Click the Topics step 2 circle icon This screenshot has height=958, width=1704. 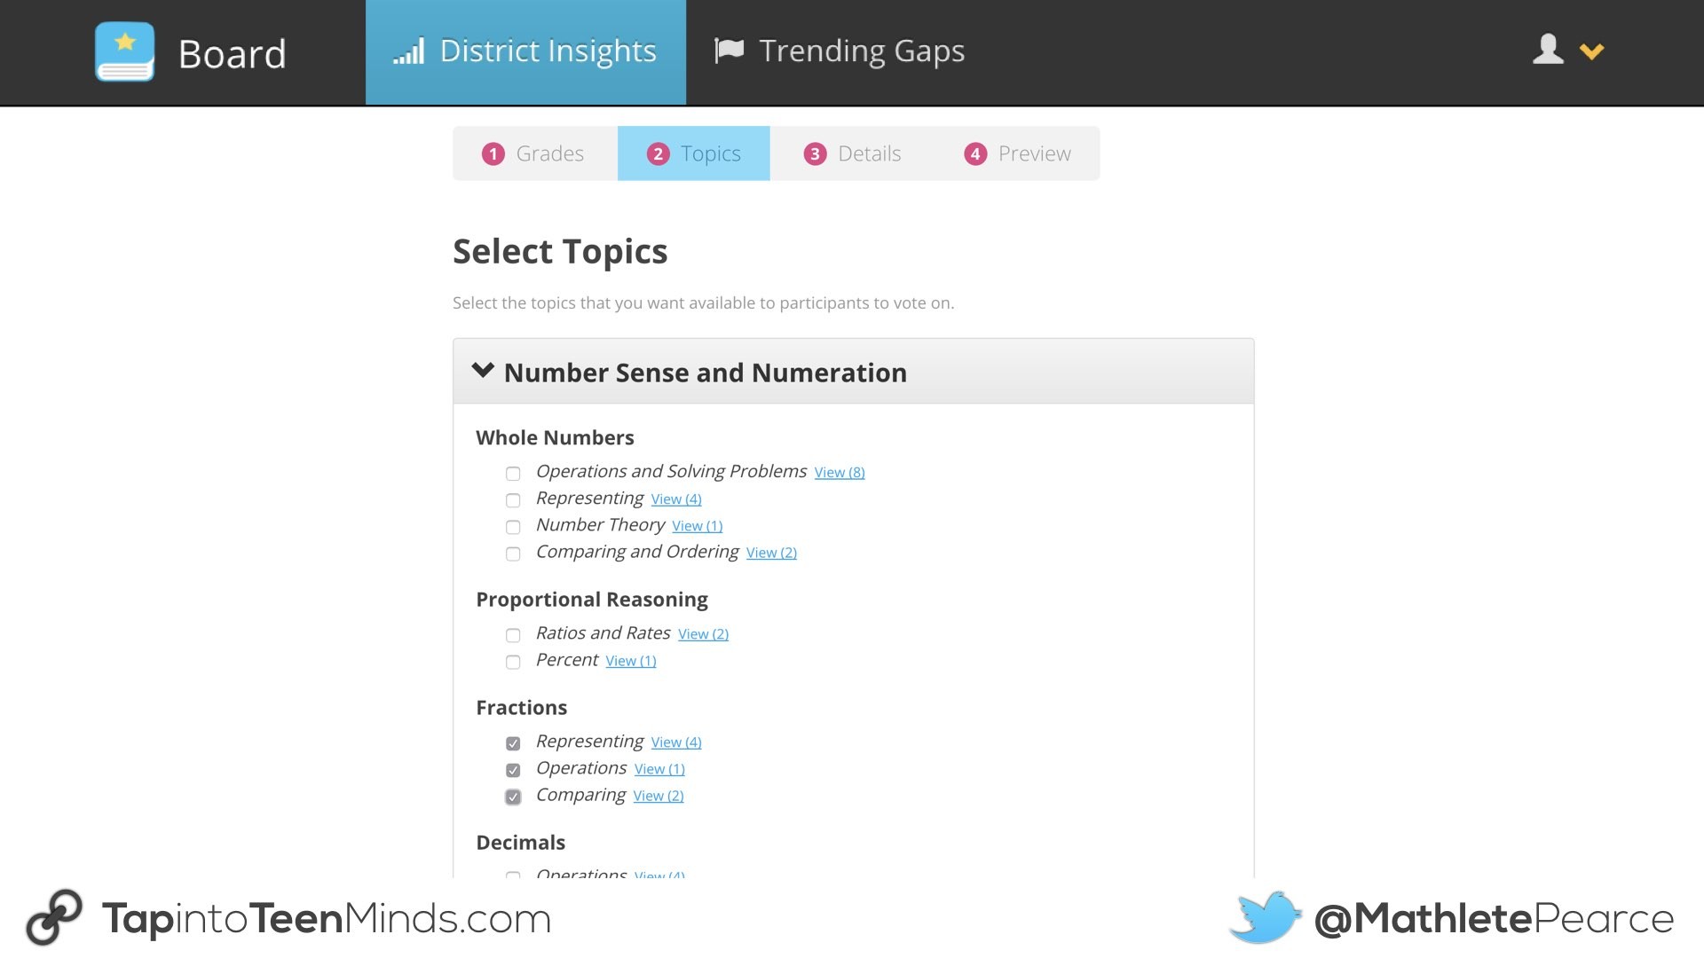658,153
